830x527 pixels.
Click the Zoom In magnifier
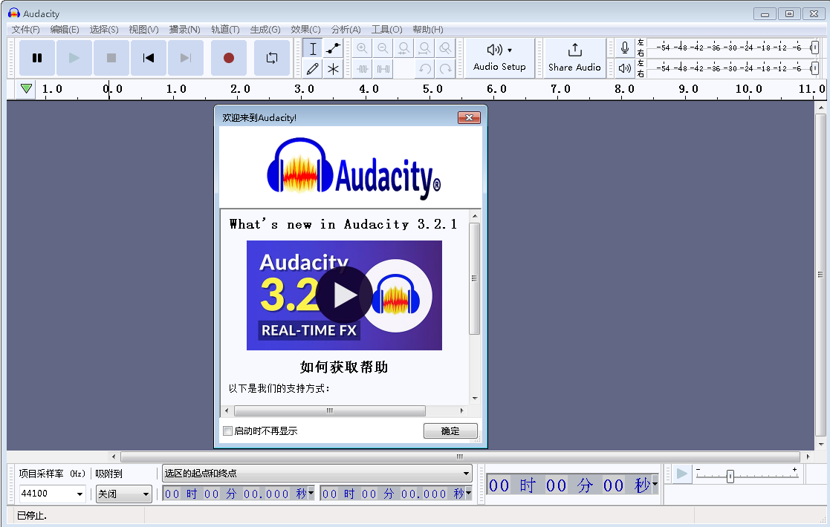362,49
